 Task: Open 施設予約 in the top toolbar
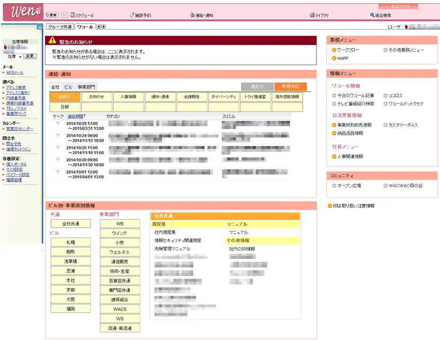pyautogui.click(x=140, y=15)
